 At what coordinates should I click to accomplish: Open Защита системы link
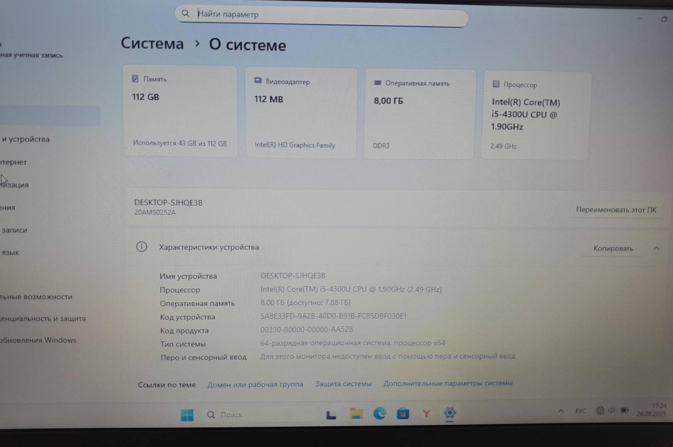tap(343, 384)
